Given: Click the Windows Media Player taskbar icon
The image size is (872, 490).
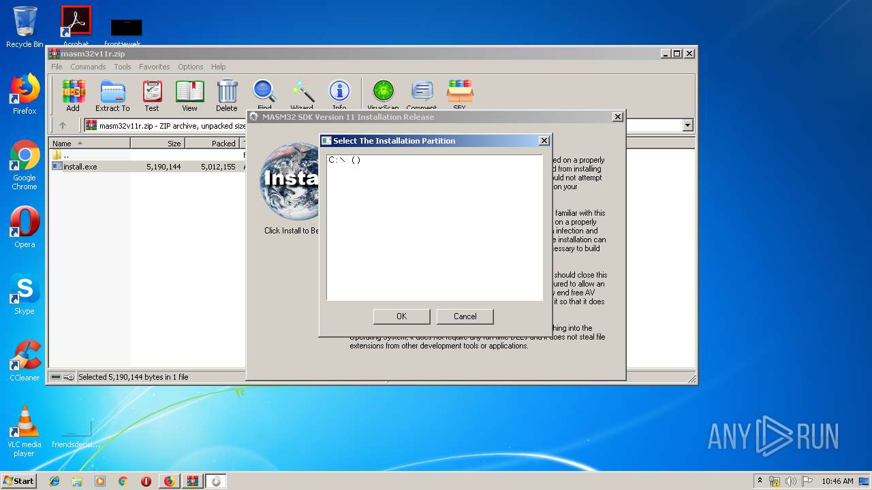Looking at the screenshot, I should (x=100, y=481).
